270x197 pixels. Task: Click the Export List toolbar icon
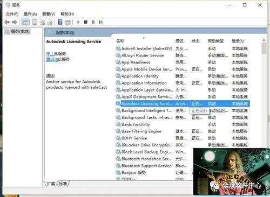tap(50, 22)
